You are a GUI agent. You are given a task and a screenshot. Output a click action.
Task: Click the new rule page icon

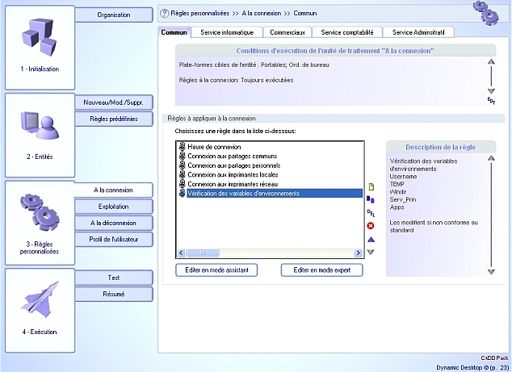pyautogui.click(x=371, y=186)
